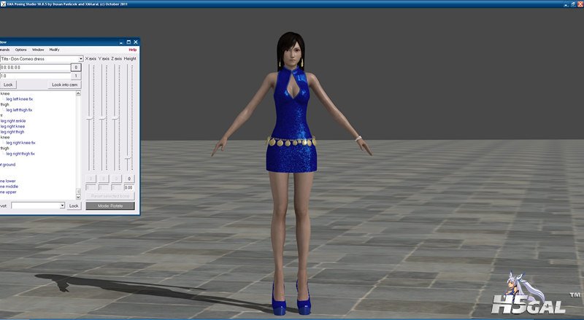Select the bone entry ending in ground
The height and width of the screenshot is (320, 584).
(8, 165)
